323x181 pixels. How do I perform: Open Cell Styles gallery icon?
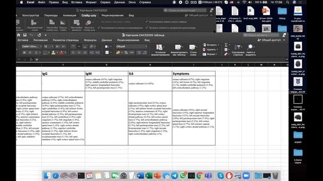[193, 50]
